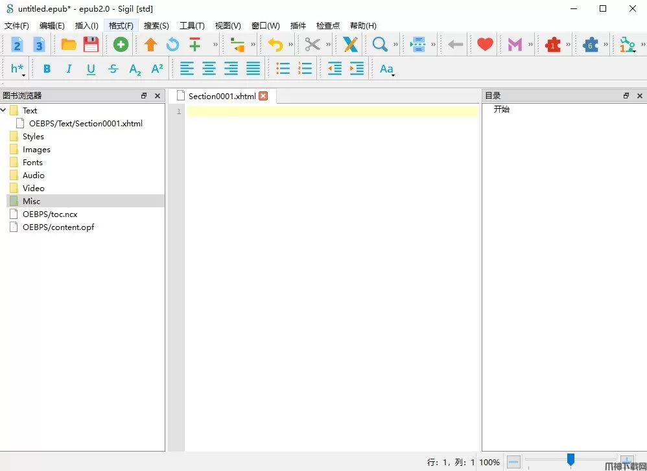
Task: Open the Aa change case dropdown
Action: coord(386,69)
